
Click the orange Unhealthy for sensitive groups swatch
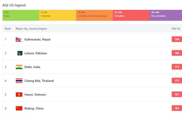pos(94,15)
